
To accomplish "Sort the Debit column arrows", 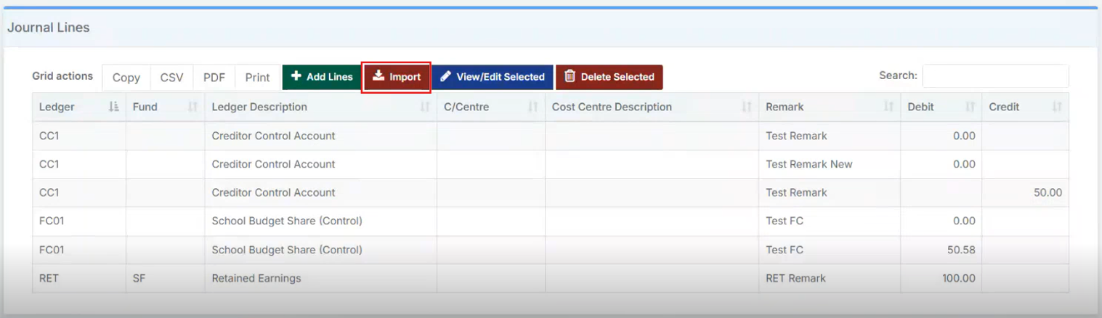I will (969, 107).
